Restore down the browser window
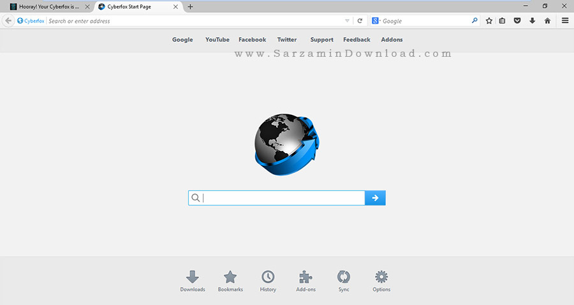The image size is (574, 305). click(545, 6)
